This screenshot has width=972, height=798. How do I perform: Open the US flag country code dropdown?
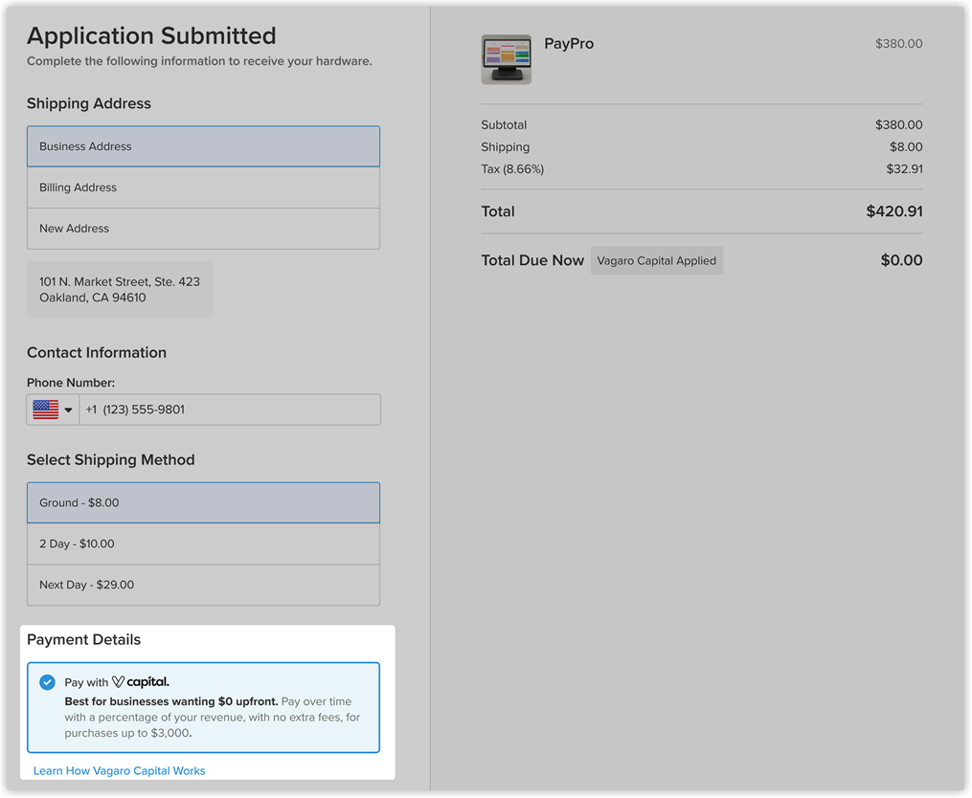coord(53,410)
